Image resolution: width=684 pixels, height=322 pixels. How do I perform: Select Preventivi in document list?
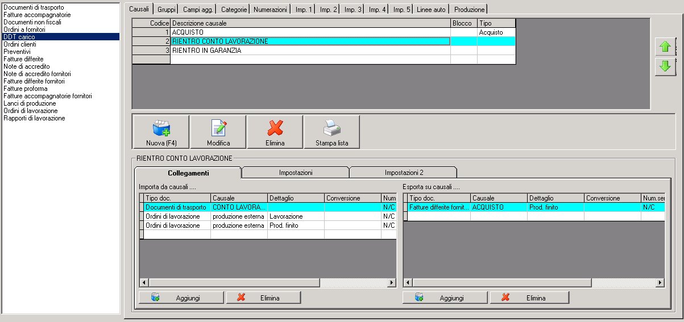point(60,51)
